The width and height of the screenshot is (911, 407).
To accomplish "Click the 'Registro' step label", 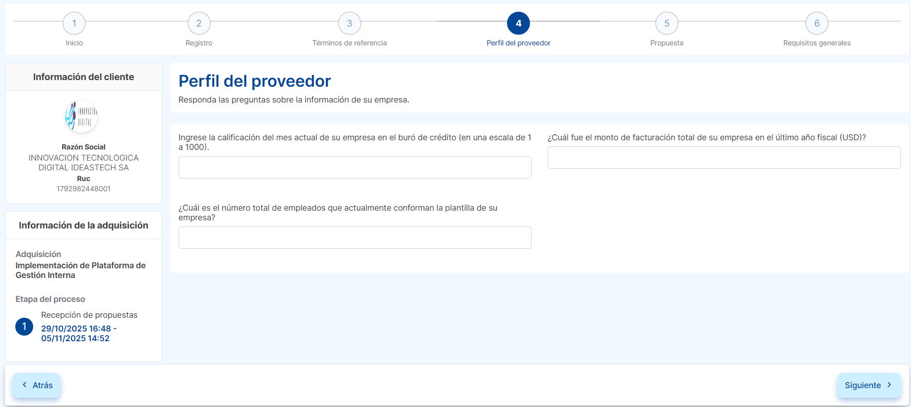I will coord(199,43).
